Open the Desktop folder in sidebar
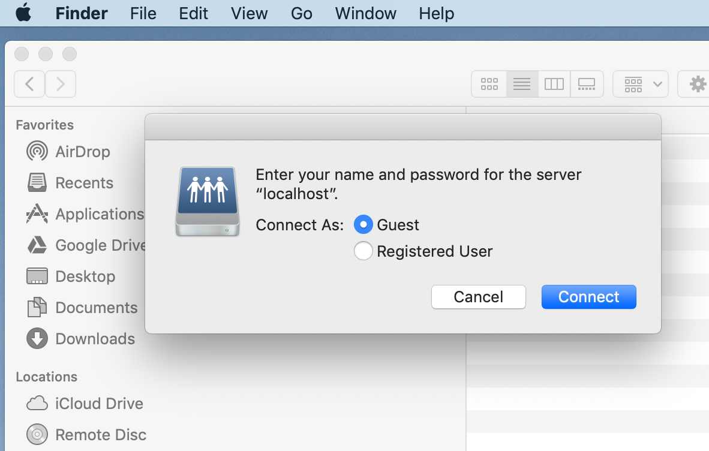709x451 pixels. click(x=85, y=276)
